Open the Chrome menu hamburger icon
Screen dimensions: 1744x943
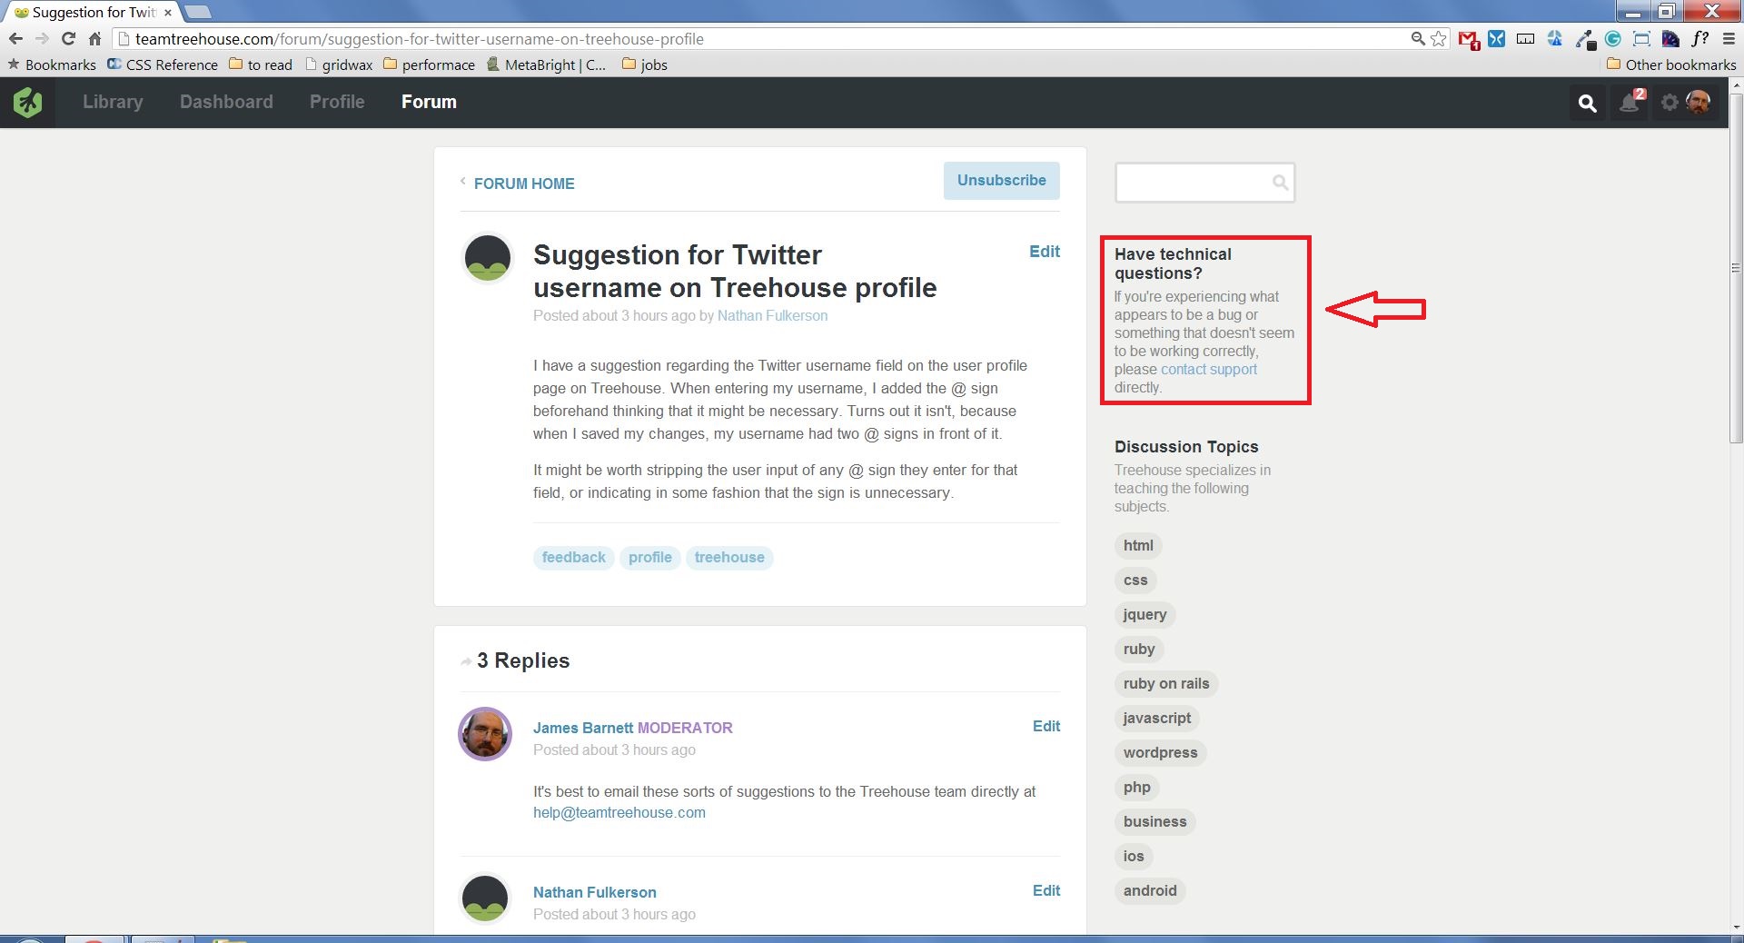1729,38
